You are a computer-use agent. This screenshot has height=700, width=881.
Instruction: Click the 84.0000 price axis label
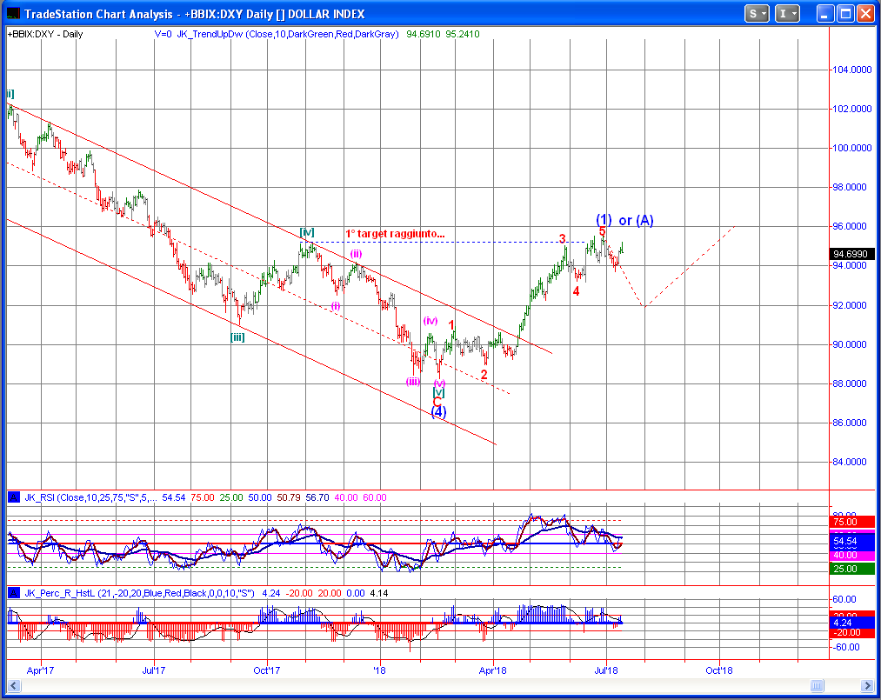click(x=850, y=462)
